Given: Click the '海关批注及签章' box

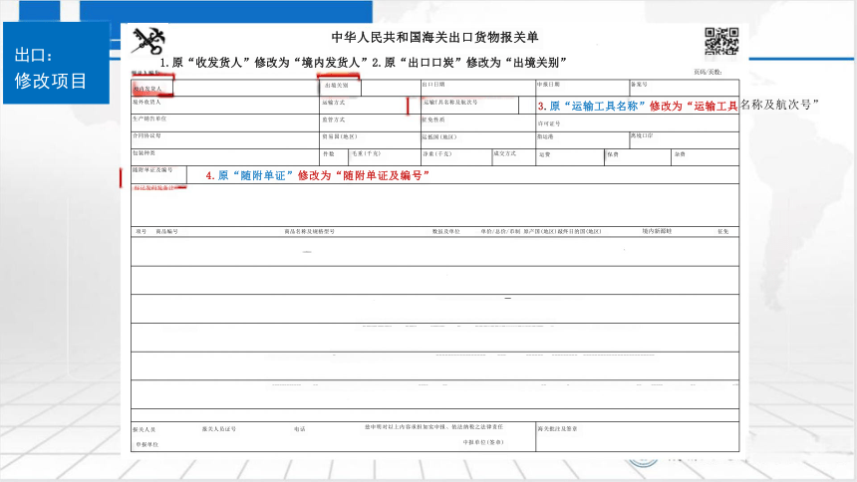Looking at the screenshot, I should click(x=638, y=436).
